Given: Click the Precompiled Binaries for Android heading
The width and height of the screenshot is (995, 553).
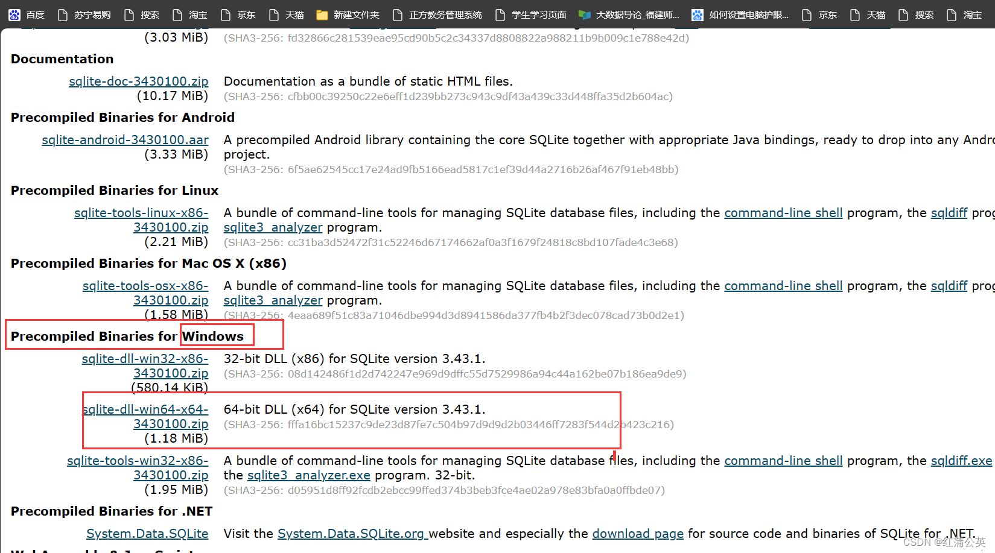Looking at the screenshot, I should 122,118.
